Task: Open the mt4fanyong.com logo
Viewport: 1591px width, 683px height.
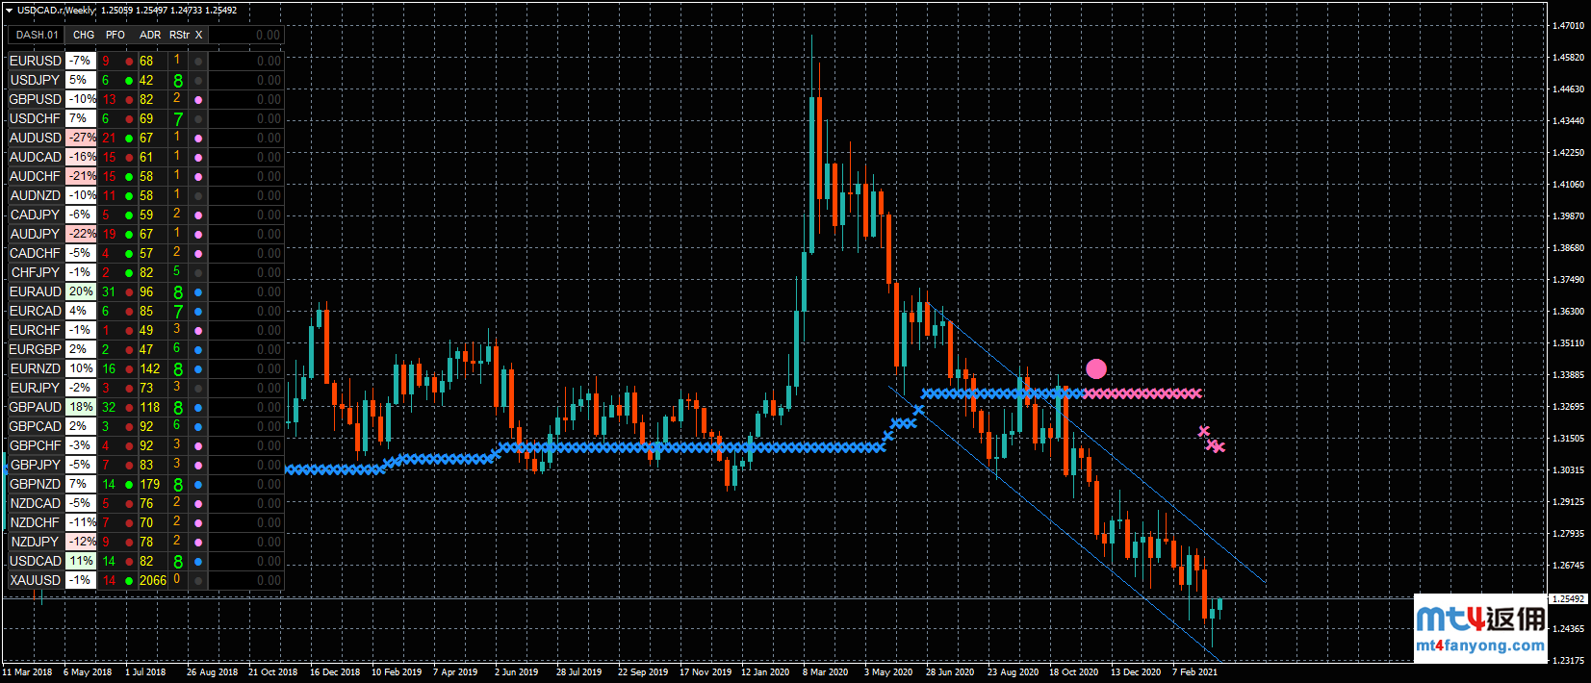Action: (x=1479, y=628)
